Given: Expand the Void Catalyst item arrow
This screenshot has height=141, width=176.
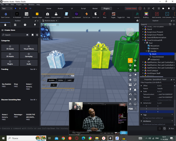Looking at the screenshot, I should tap(143, 70).
